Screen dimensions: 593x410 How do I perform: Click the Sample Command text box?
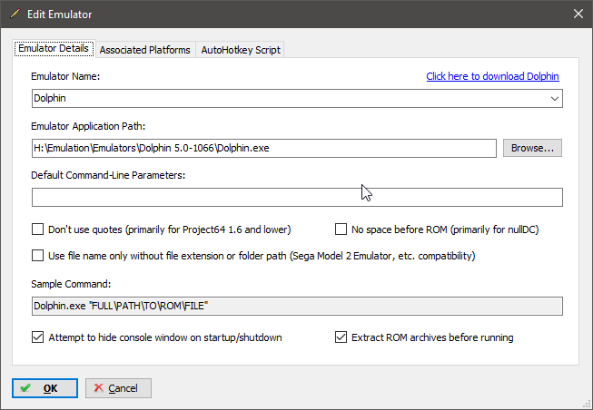click(297, 306)
